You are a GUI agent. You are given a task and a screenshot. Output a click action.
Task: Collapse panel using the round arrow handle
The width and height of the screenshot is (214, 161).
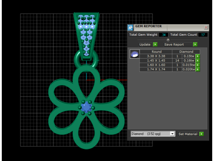(168, 40)
